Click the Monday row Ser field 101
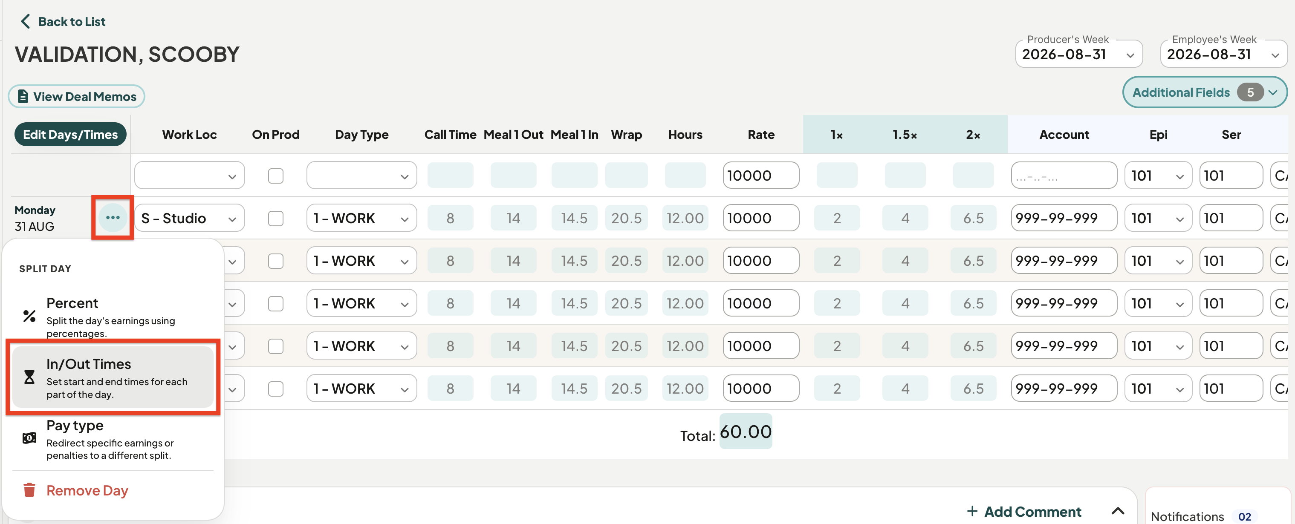The image size is (1295, 524). [1231, 218]
